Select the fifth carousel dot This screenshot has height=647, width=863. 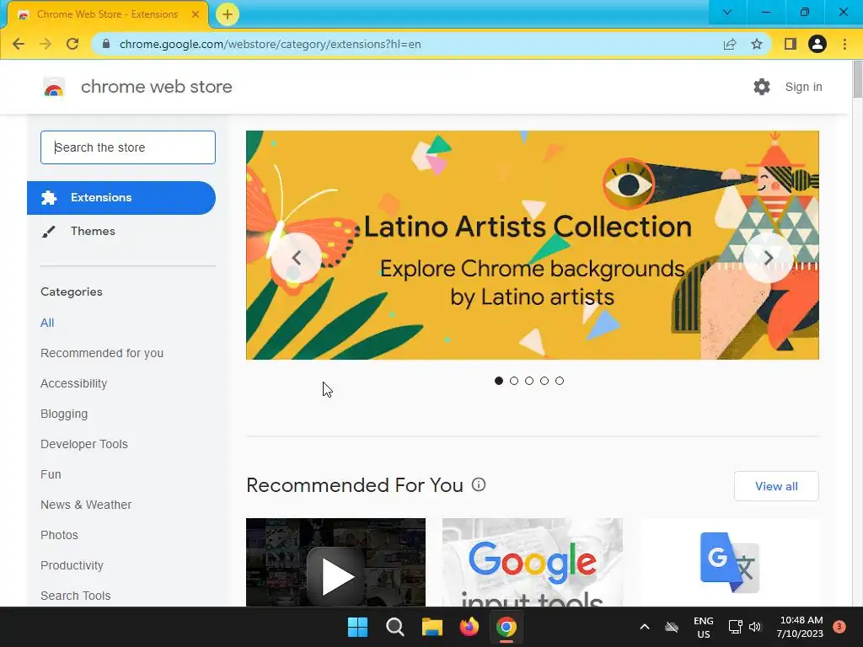click(x=560, y=381)
